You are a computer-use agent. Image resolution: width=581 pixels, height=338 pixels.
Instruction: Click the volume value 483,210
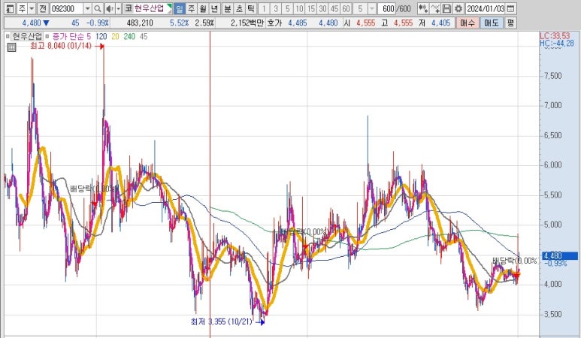[140, 23]
